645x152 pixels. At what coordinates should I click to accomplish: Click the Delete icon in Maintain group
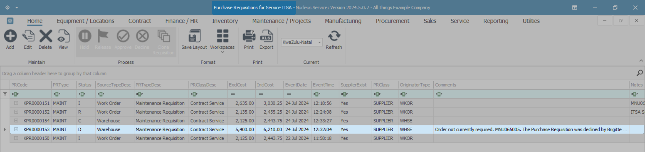click(45, 36)
